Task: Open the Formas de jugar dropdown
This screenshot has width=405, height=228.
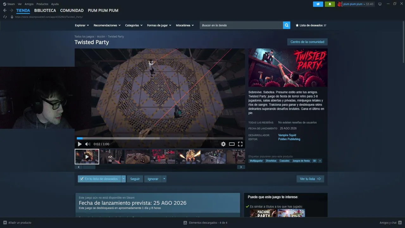Action: (x=159, y=25)
